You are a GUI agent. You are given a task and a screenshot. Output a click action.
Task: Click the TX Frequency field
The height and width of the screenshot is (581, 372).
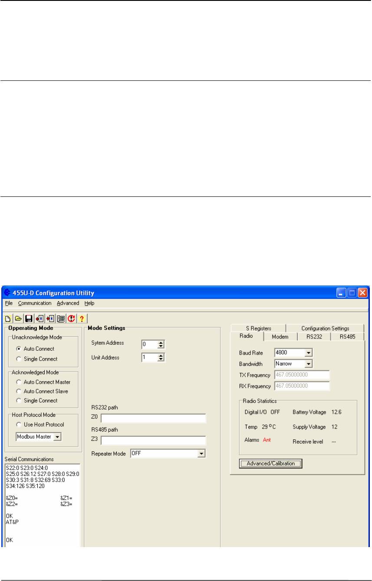[x=302, y=375]
